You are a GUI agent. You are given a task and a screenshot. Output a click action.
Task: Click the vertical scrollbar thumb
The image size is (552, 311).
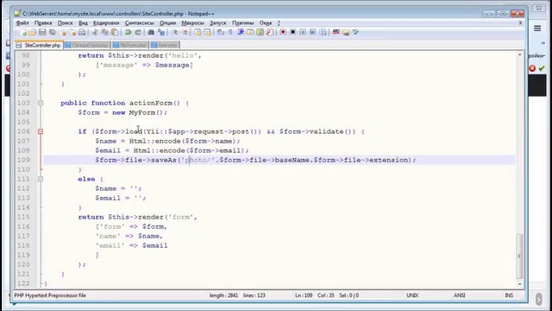pos(519,256)
